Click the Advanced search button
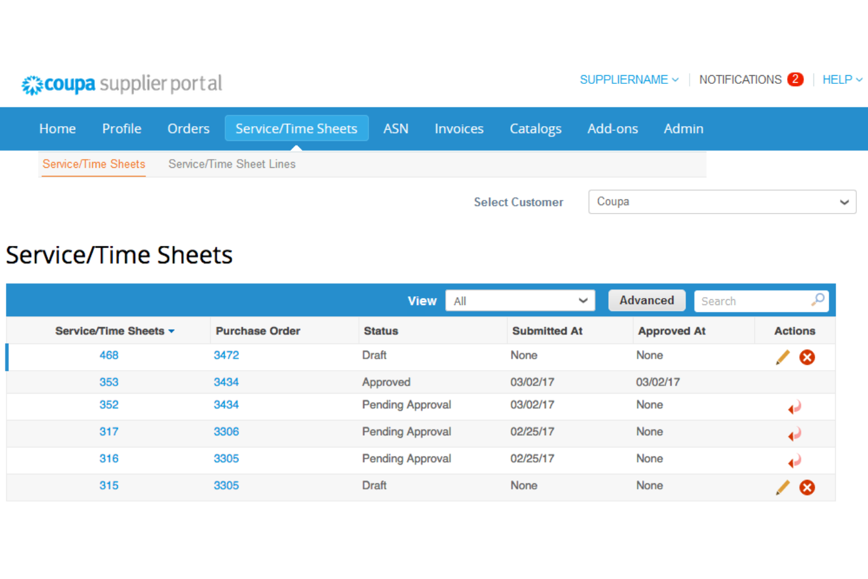868x579 pixels. pyautogui.click(x=646, y=300)
